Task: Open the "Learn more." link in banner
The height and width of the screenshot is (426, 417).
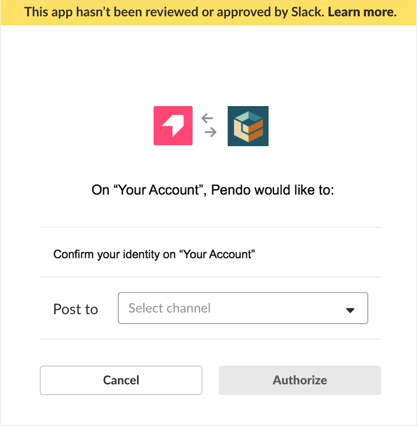Action: tap(362, 12)
